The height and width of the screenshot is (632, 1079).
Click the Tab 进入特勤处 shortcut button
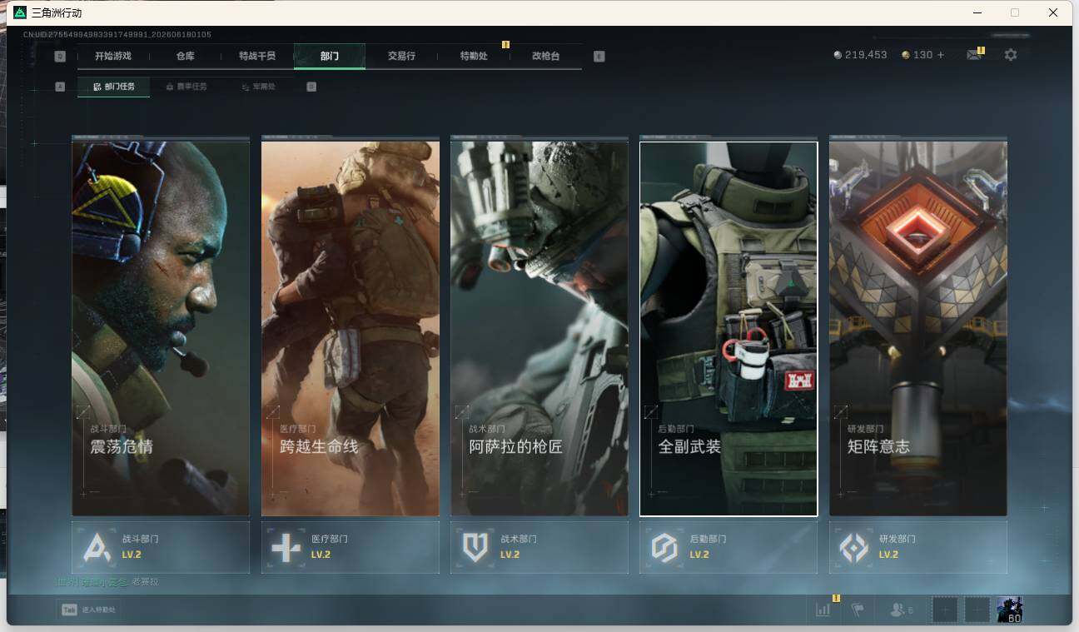pyautogui.click(x=87, y=610)
